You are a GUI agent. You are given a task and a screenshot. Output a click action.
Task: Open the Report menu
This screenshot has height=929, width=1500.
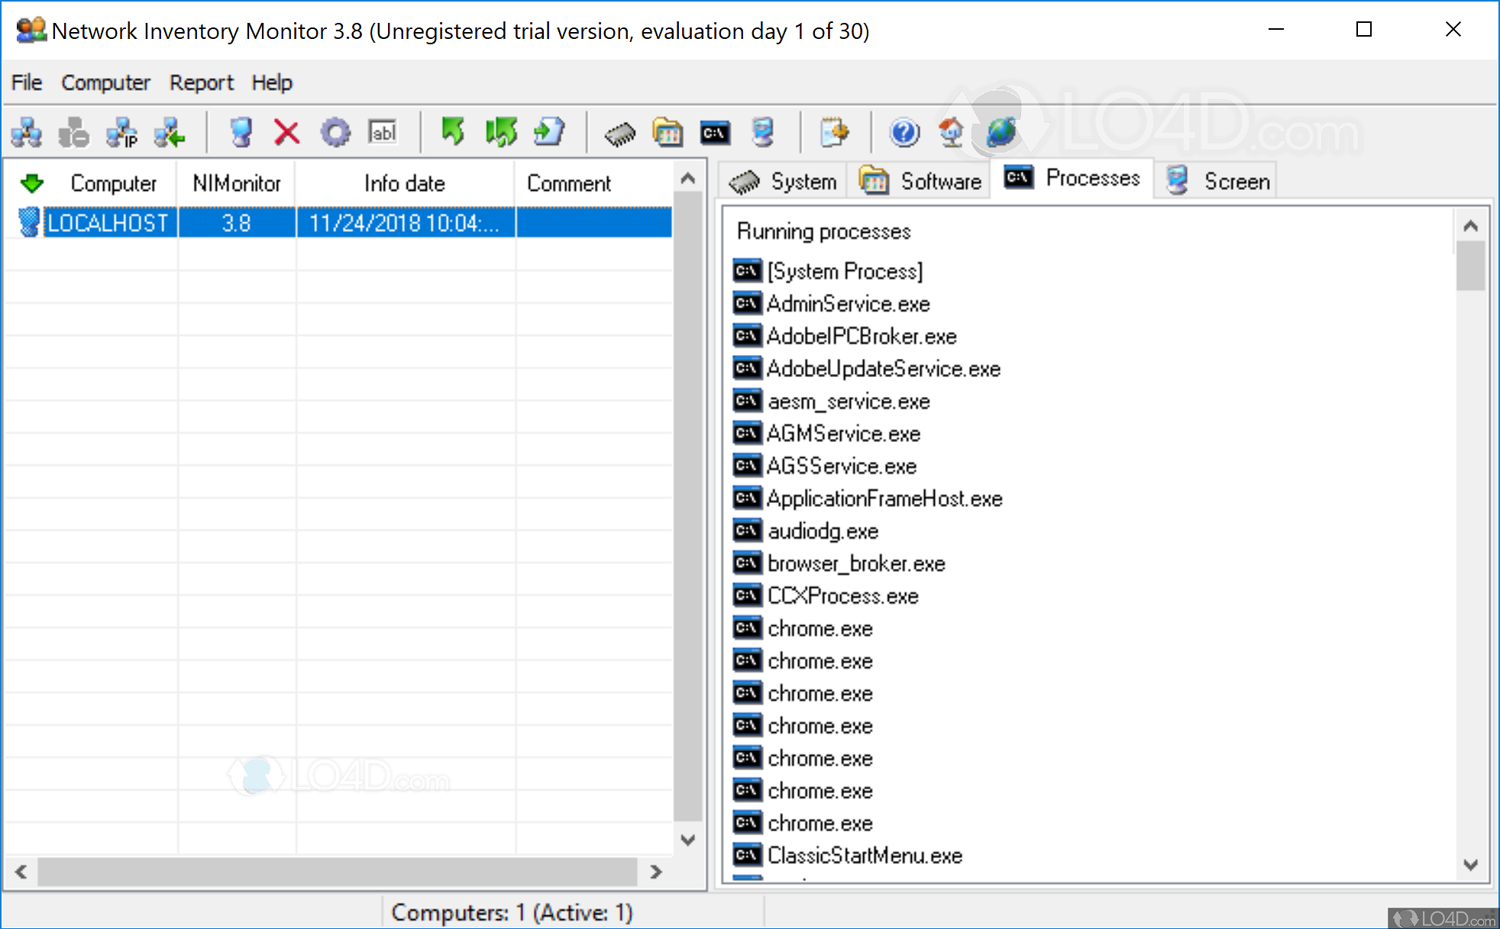(x=201, y=82)
